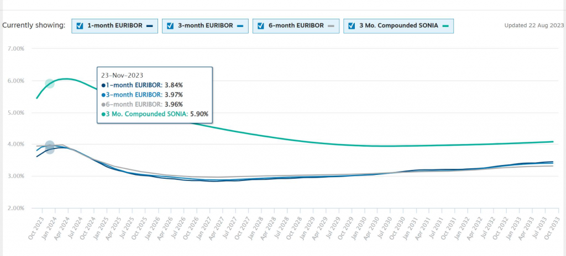Toggle the 3-month EURIBOR checkbox off
This screenshot has width=566, height=256.
click(x=170, y=26)
